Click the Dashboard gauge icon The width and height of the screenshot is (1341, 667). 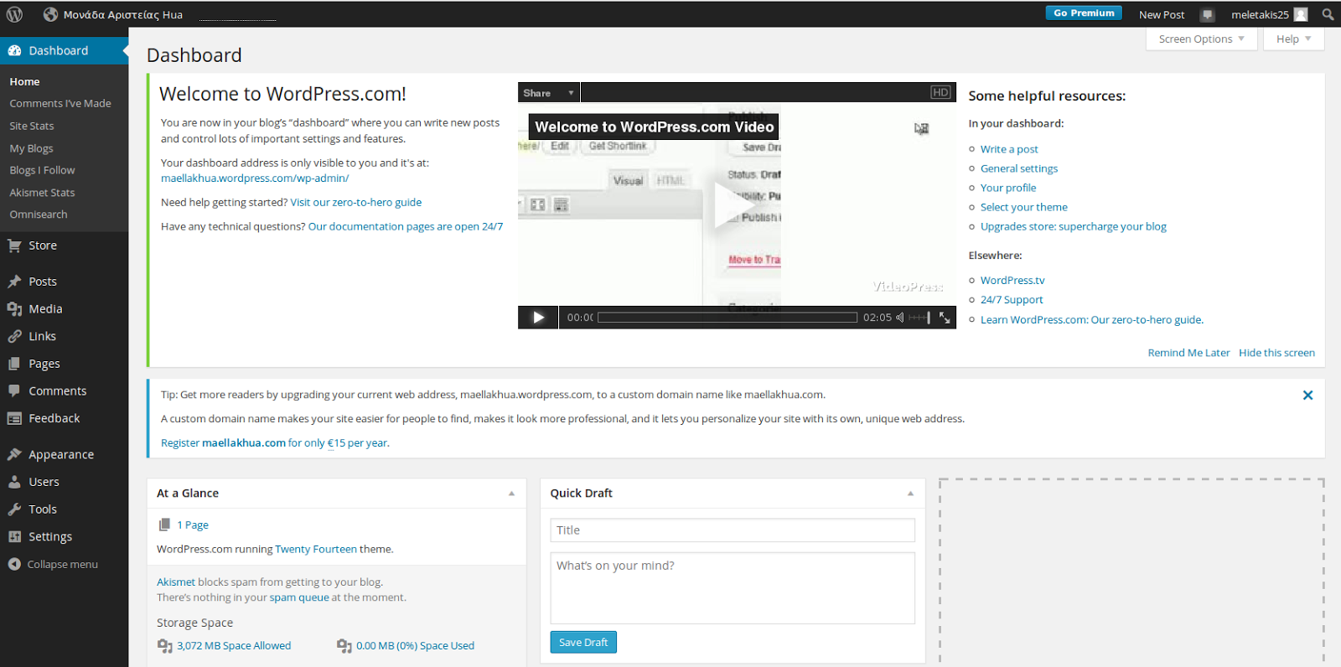click(14, 50)
